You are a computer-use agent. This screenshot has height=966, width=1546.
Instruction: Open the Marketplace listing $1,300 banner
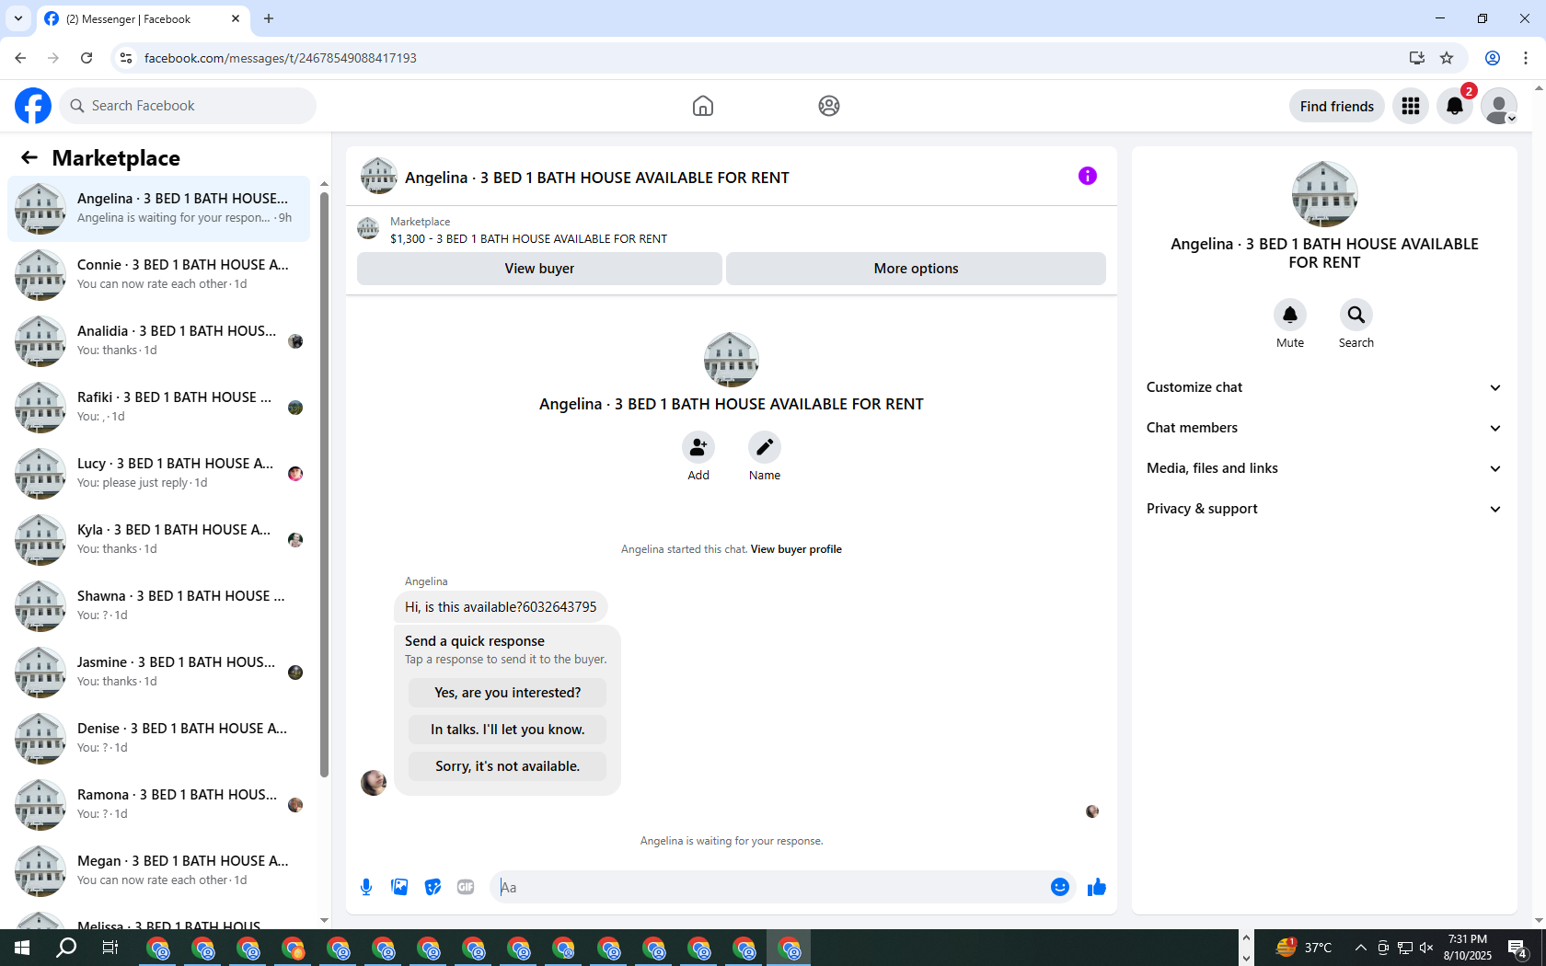click(732, 230)
